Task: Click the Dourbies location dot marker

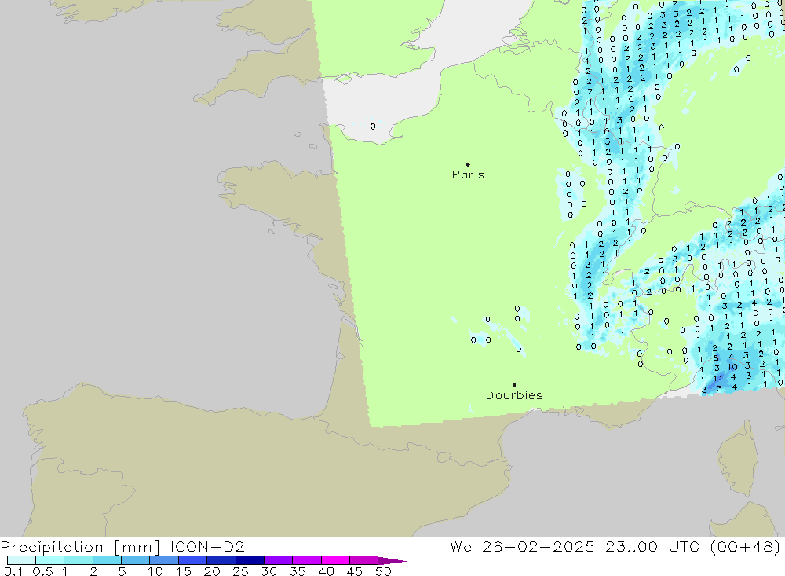Action: [x=514, y=385]
